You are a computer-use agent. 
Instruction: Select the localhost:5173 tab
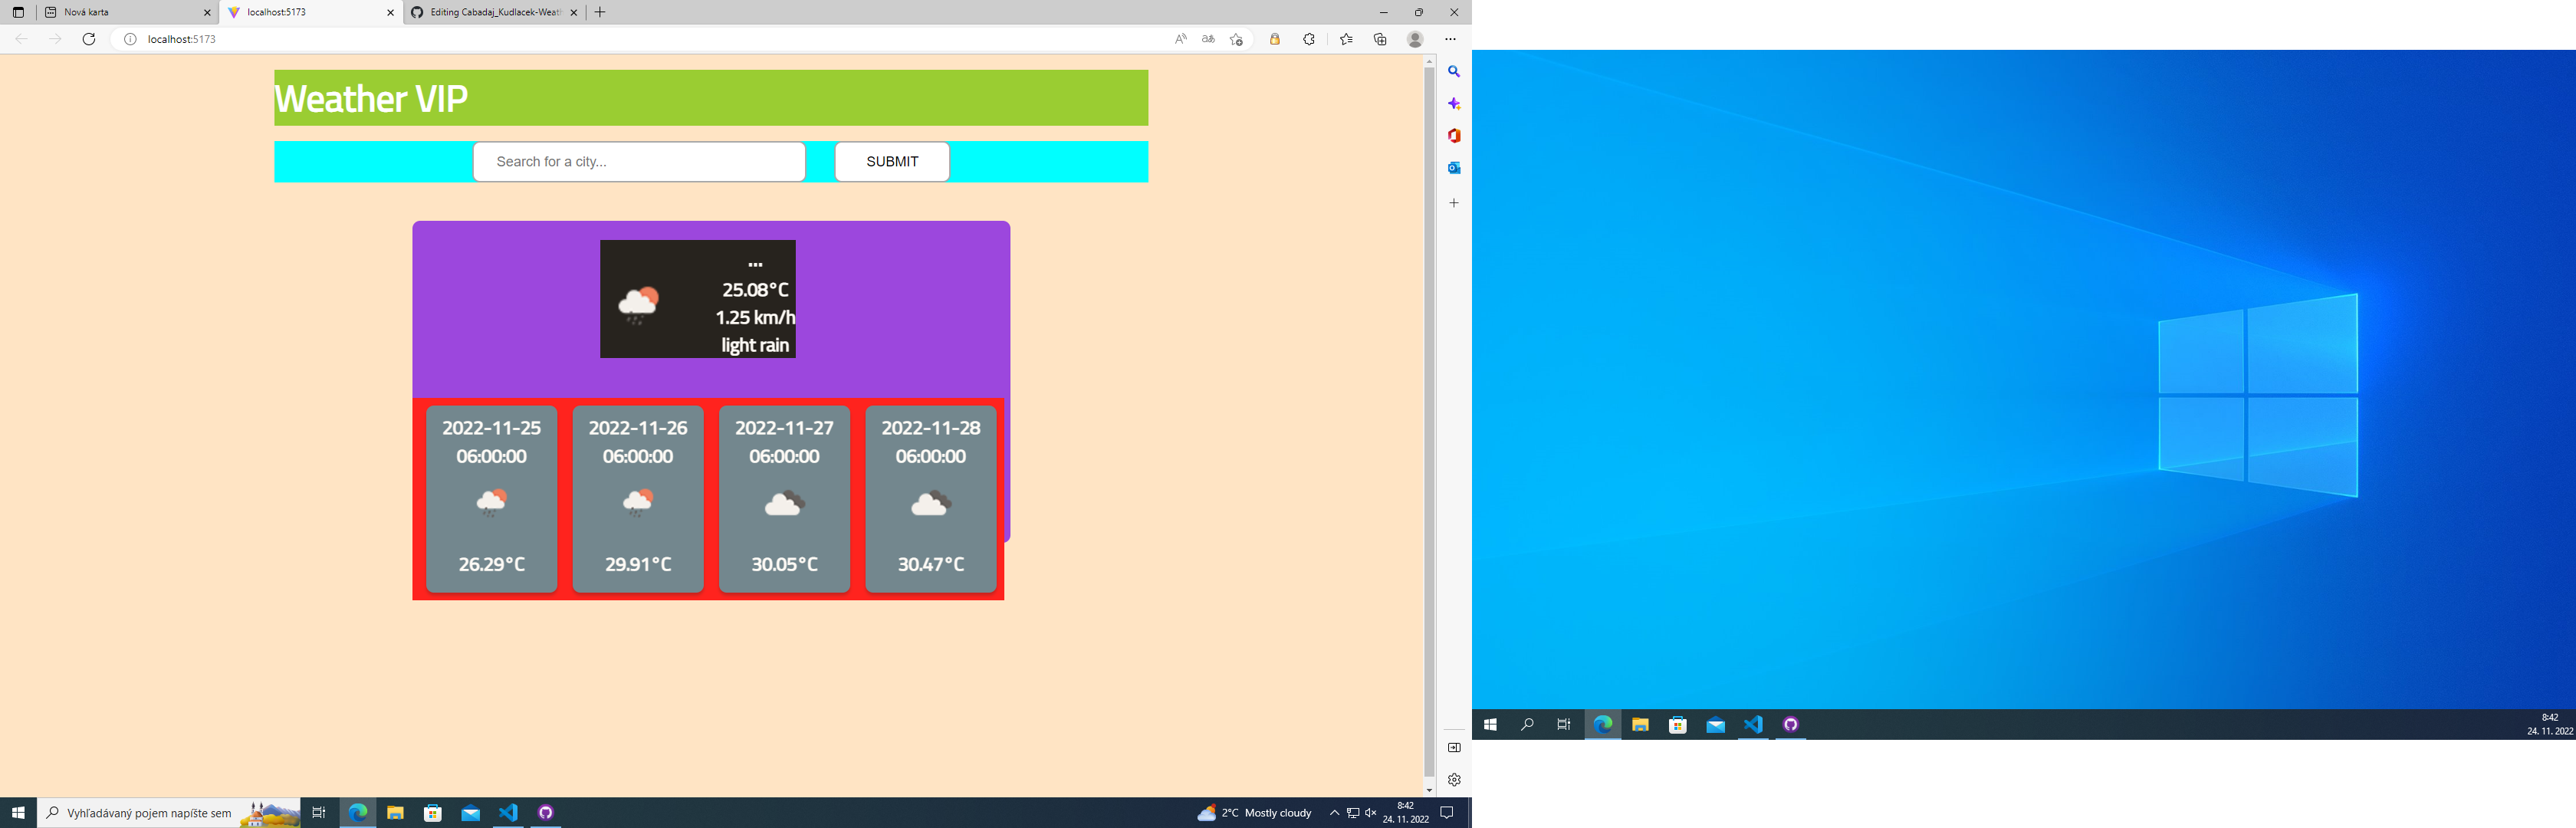[x=311, y=12]
